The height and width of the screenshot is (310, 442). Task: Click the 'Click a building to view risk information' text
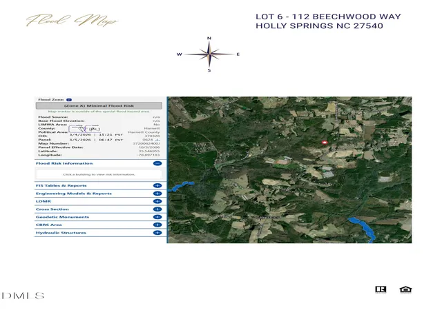point(99,175)
